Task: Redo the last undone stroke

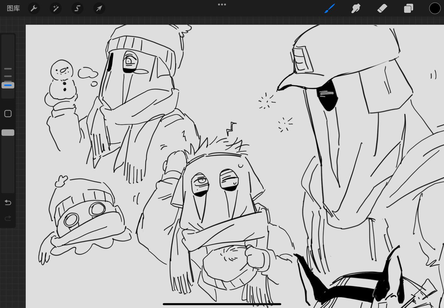Action: pyautogui.click(x=8, y=219)
